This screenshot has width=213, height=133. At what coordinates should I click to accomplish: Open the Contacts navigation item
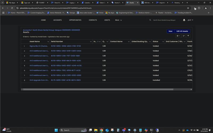pos(93,20)
